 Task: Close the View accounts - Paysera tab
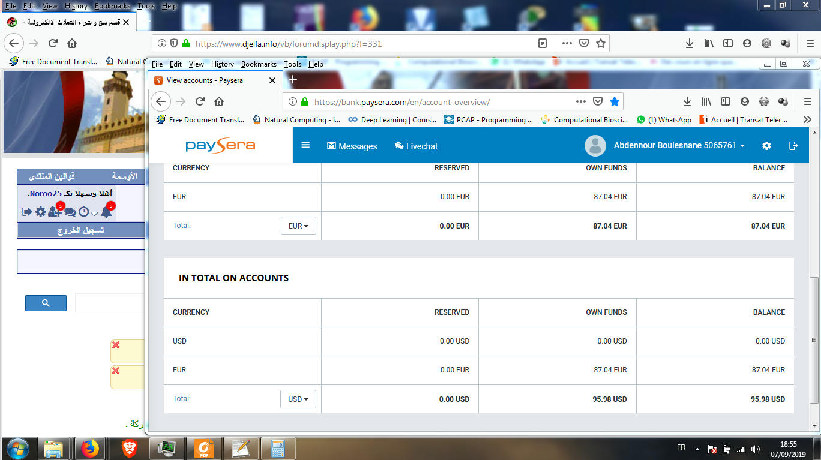tap(272, 80)
